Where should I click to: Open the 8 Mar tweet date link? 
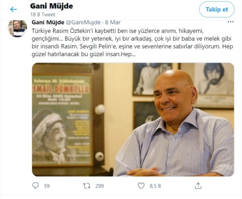113,23
